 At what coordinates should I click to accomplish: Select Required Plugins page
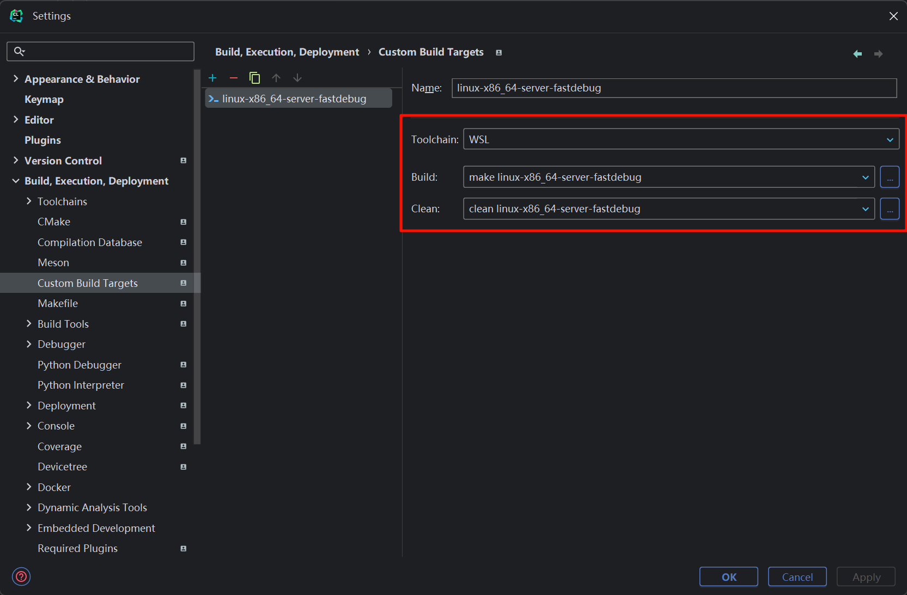point(77,549)
